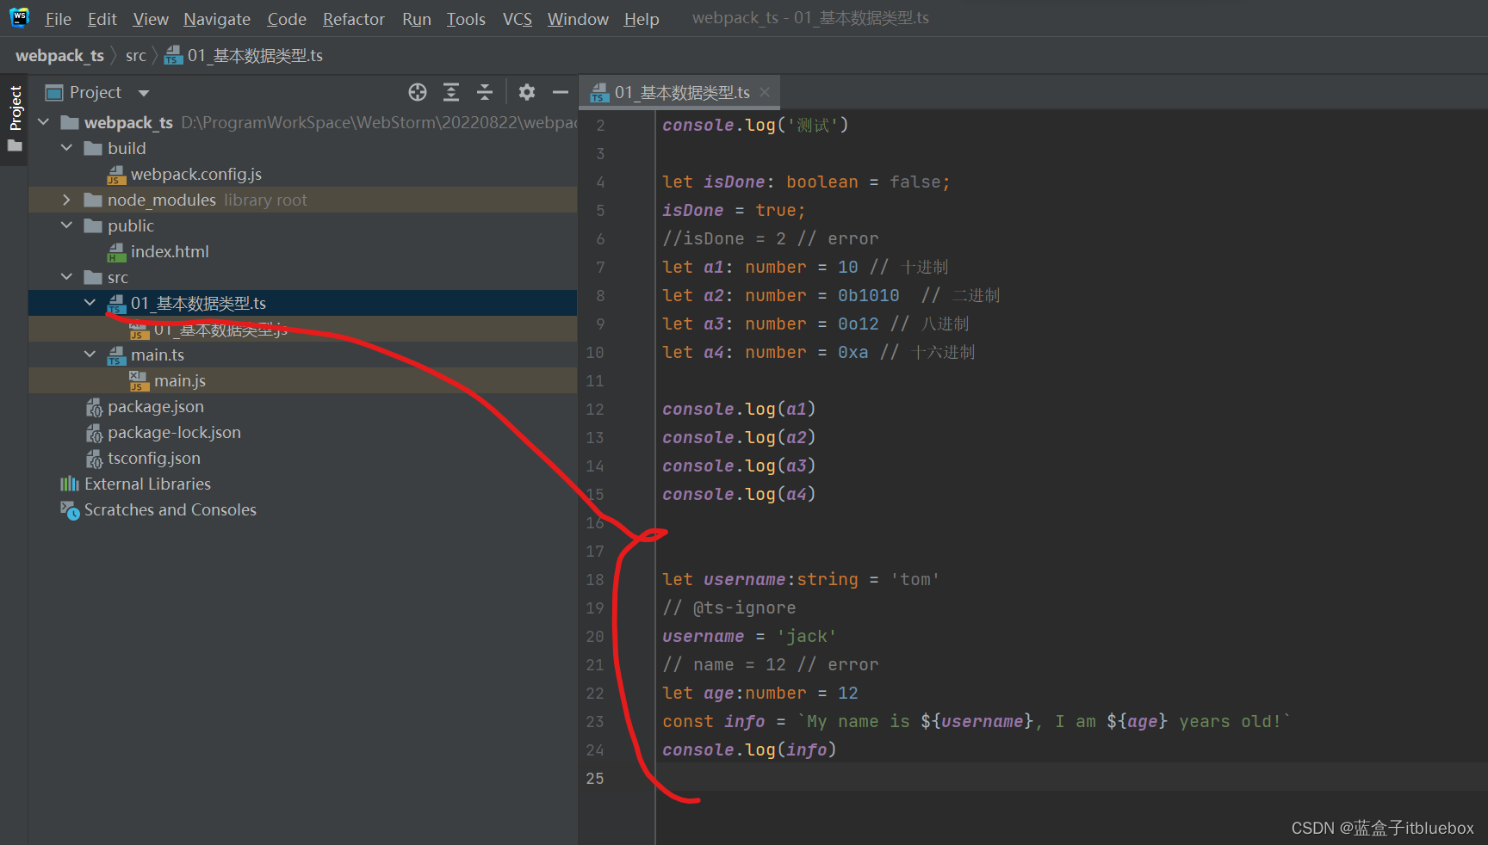The width and height of the screenshot is (1488, 845).
Task: Expand the node_modules folder
Action: click(x=66, y=200)
